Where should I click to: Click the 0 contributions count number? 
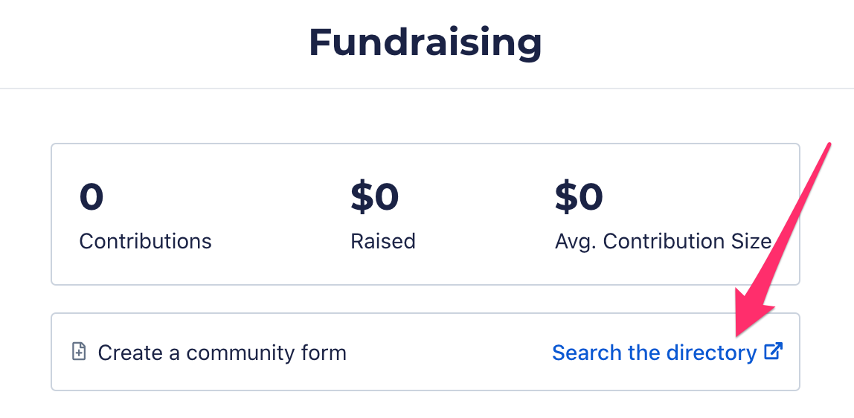[91, 196]
